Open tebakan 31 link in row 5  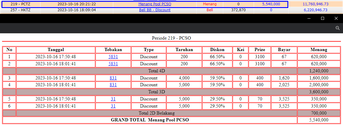tap(113, 99)
